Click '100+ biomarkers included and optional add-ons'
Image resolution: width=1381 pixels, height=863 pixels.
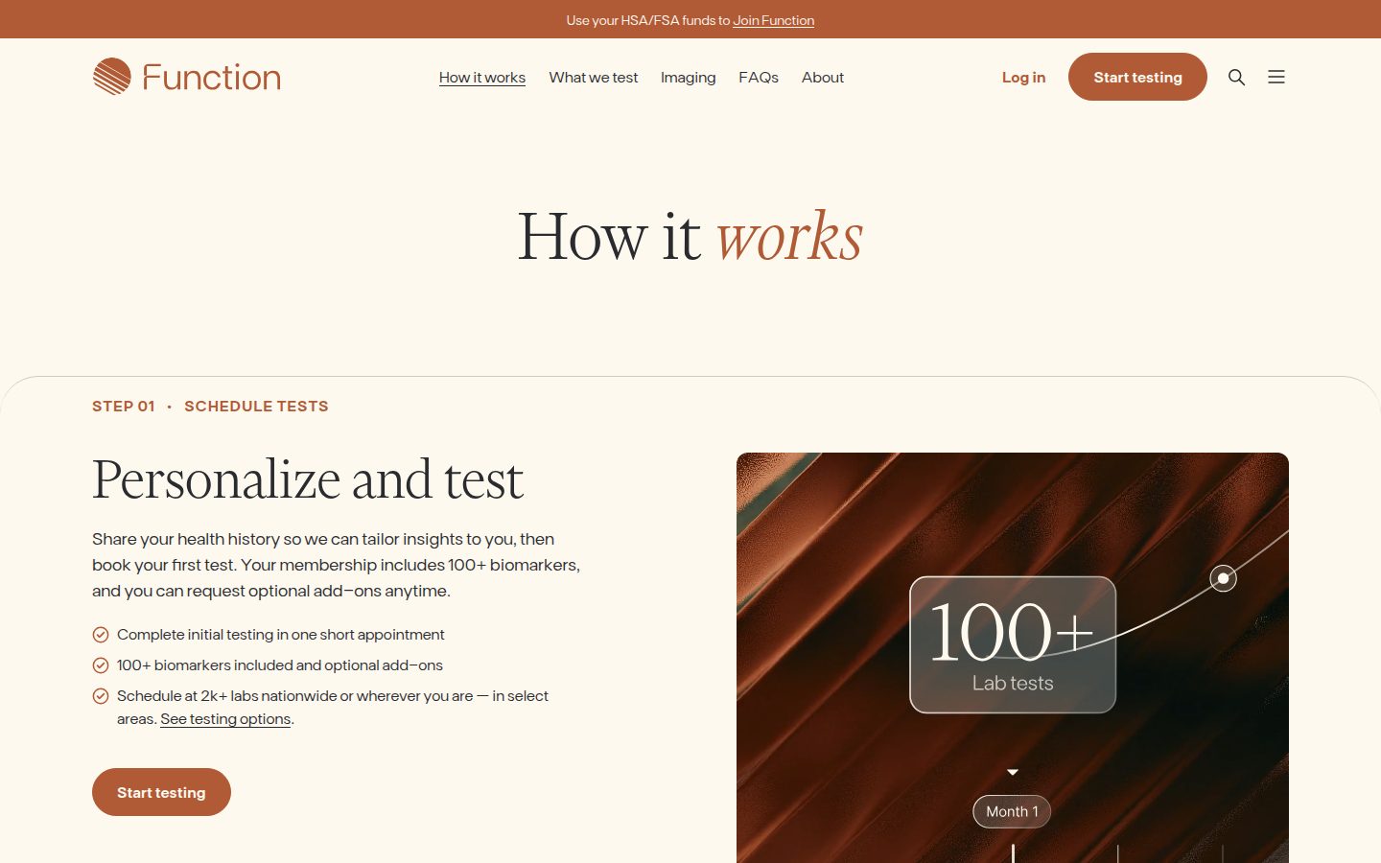coord(280,665)
